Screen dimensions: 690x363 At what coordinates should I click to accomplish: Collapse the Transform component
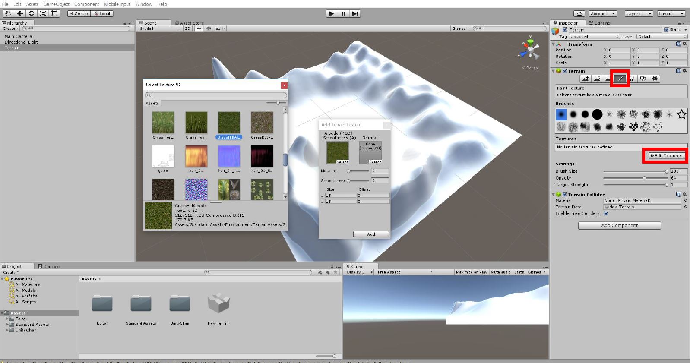tap(554, 44)
